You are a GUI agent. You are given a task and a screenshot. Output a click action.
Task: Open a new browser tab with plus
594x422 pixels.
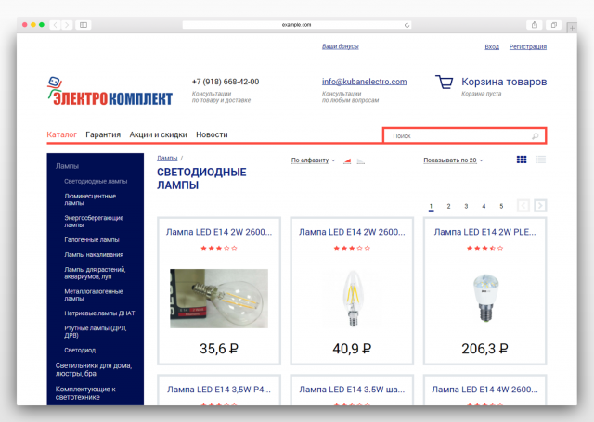[572, 28]
